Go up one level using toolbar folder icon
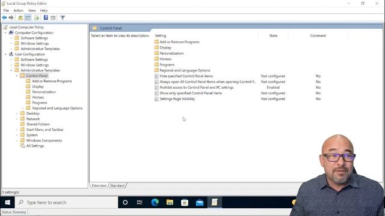 pos(20,17)
